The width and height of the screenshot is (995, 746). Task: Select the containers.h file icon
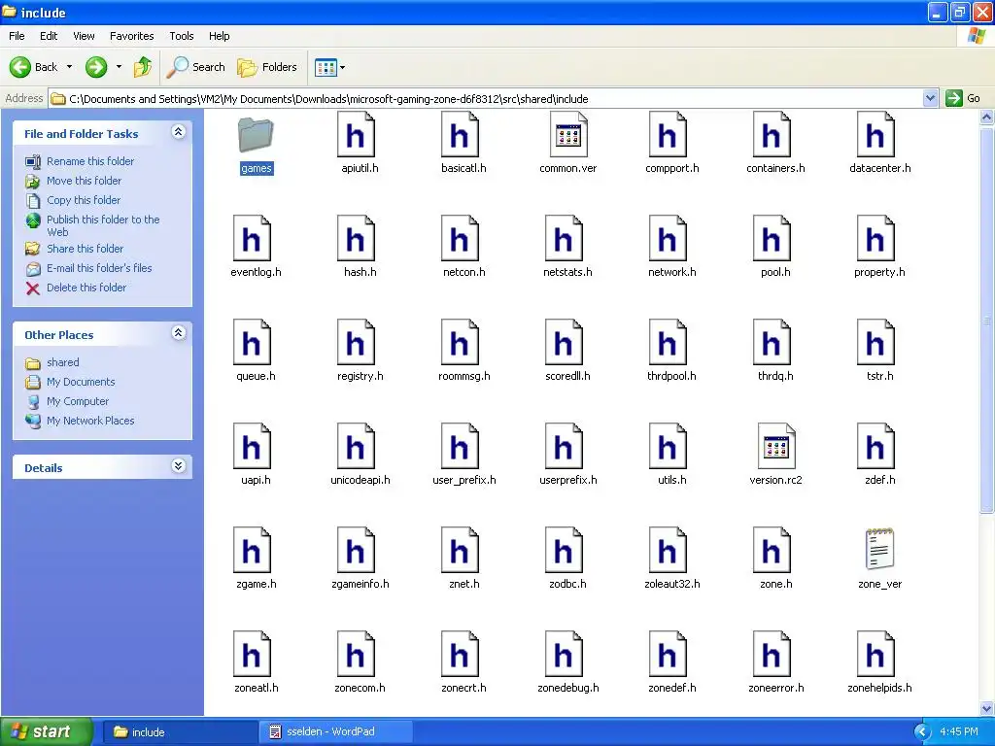(772, 134)
